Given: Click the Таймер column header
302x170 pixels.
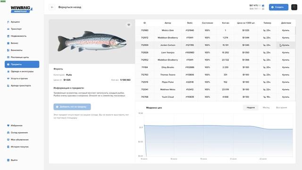Looking at the screenshot, I should pyautogui.click(x=267, y=23).
